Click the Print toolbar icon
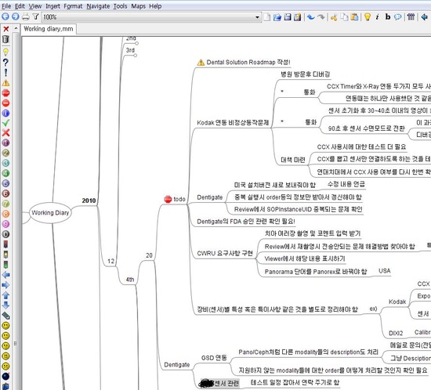Viewport: 431px width, 390px height. 26,16
